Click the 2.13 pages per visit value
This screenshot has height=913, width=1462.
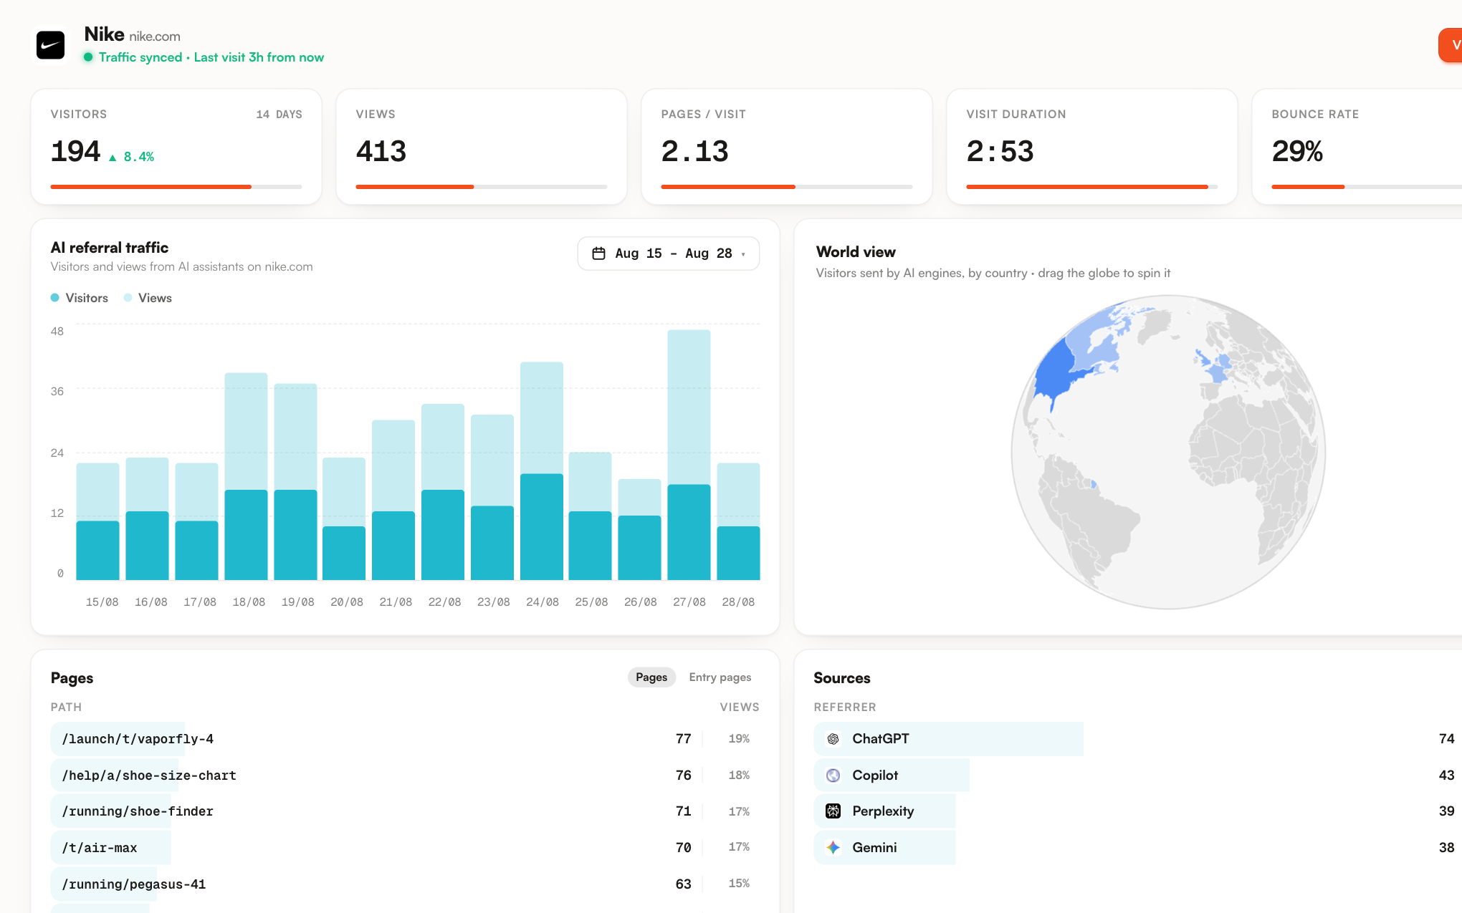[x=694, y=151]
